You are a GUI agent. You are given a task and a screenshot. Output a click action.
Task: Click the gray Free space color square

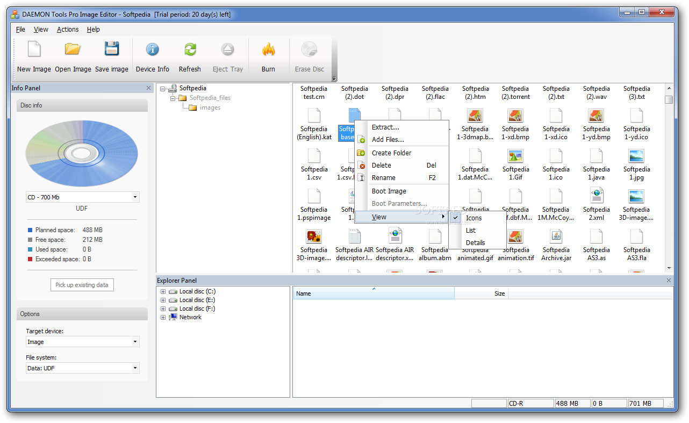[31, 240]
